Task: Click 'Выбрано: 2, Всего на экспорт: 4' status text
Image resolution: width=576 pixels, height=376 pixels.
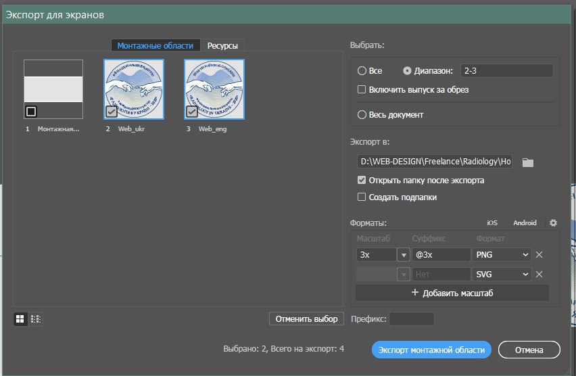Action: 283,349
